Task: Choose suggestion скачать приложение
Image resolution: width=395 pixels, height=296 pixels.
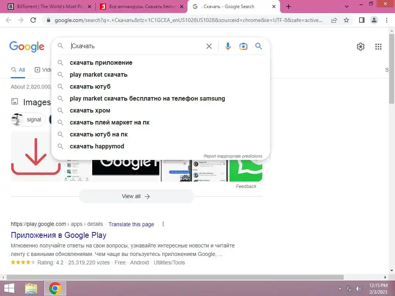Action: pos(160,63)
